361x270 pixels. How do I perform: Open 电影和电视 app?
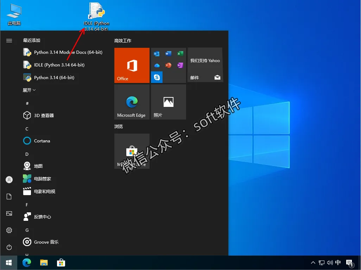click(x=39, y=191)
